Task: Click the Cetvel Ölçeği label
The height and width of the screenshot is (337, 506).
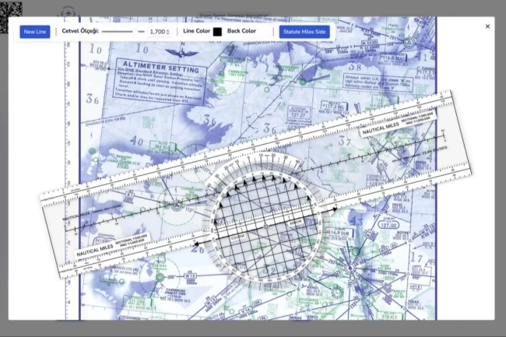Action: pyautogui.click(x=80, y=32)
